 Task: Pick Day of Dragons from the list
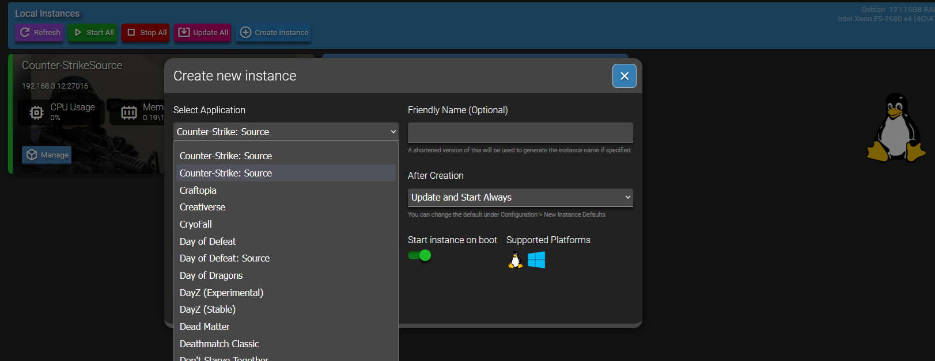(286, 275)
